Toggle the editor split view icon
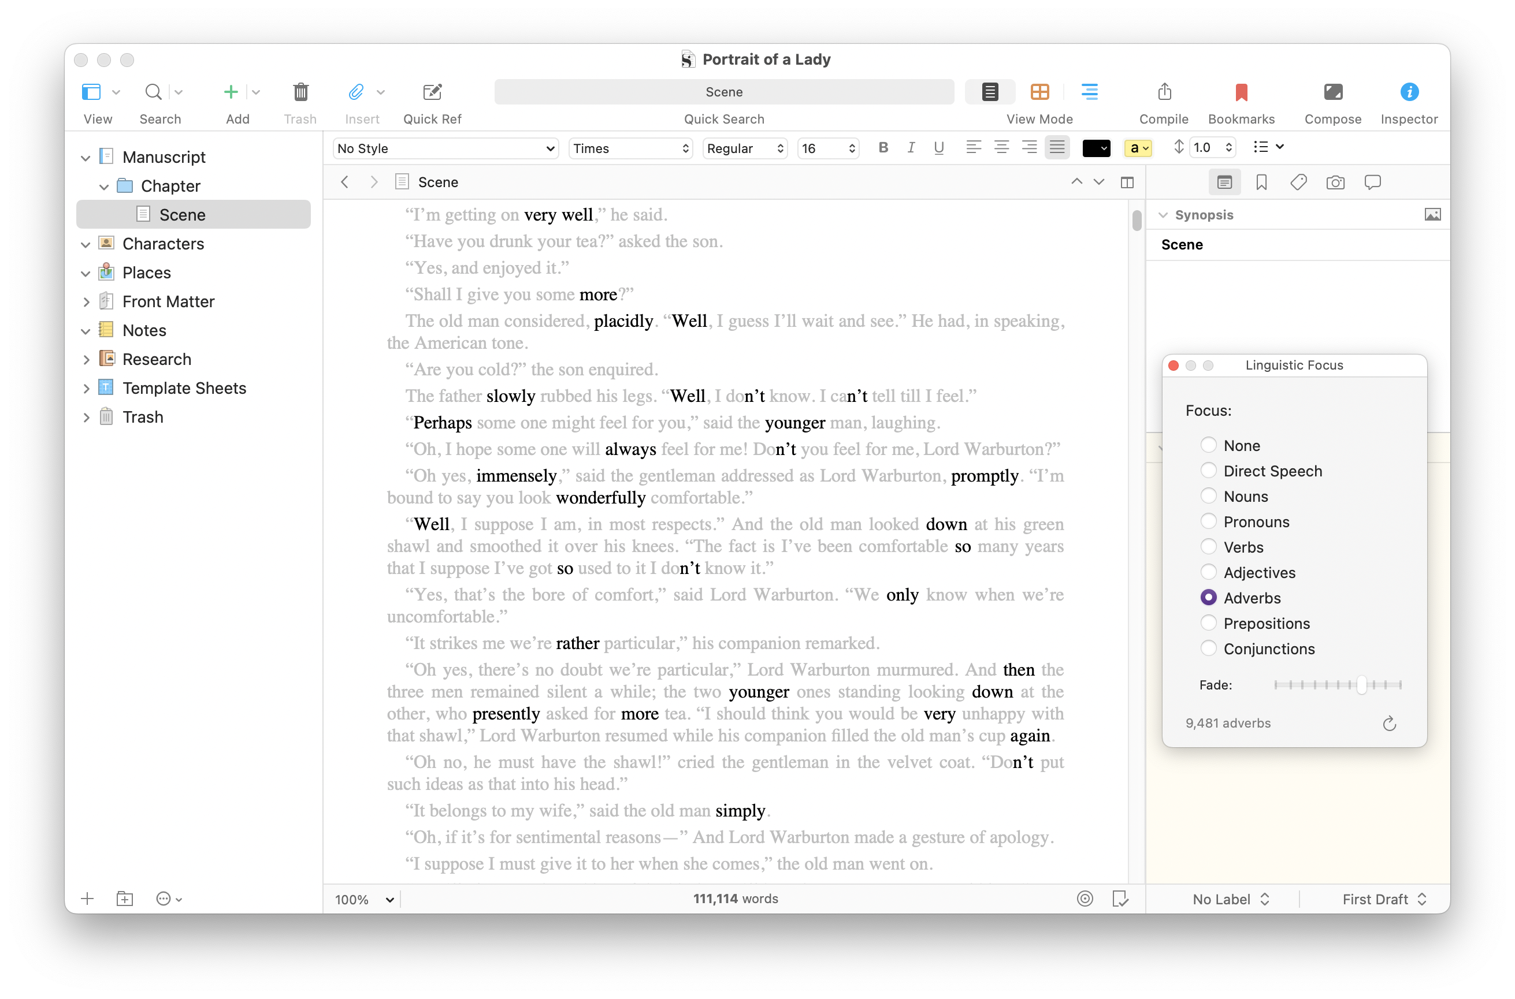1515x999 pixels. (x=1127, y=183)
